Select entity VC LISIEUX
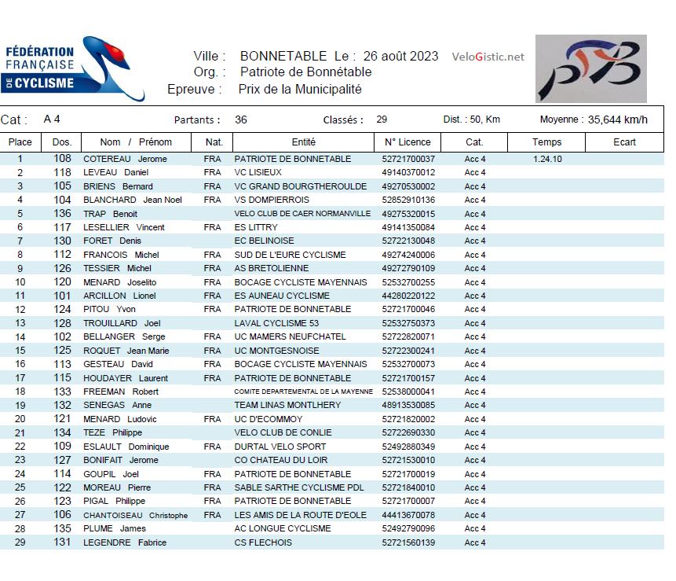 (x=258, y=172)
